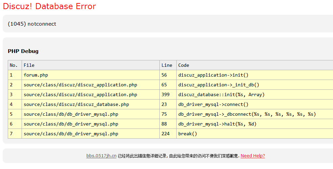Image resolution: width=333 pixels, height=169 pixels.
Task: Click the discuz_database.php file path cell
Action: pyautogui.click(x=91, y=104)
